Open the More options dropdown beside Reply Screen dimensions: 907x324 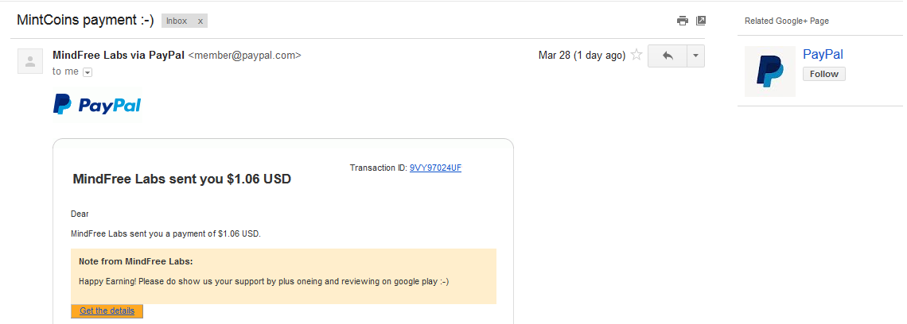[695, 56]
